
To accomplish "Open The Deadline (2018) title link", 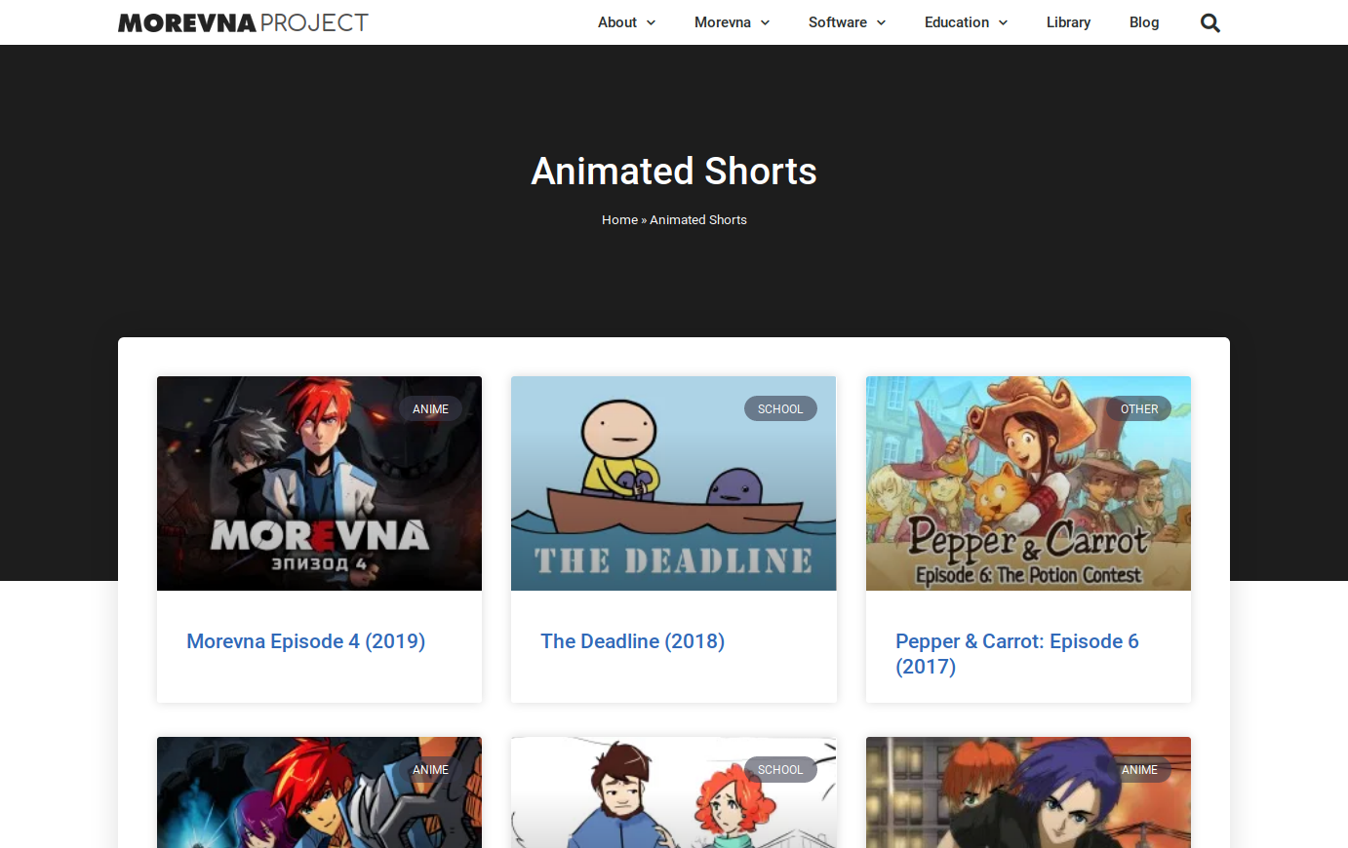I will pyautogui.click(x=632, y=641).
